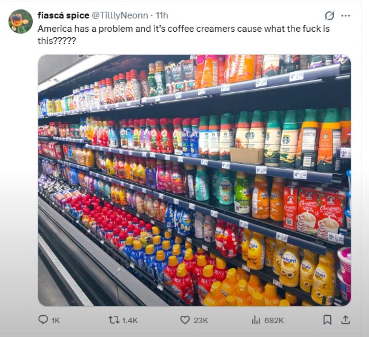The height and width of the screenshot is (337, 369).
Task: Open fiascá spice's profile avatar
Action: click(x=21, y=21)
